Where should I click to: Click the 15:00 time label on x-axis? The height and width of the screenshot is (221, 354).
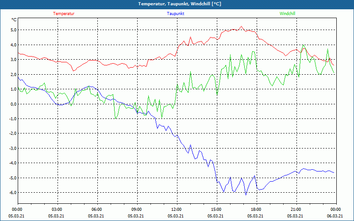pyautogui.click(x=217, y=210)
